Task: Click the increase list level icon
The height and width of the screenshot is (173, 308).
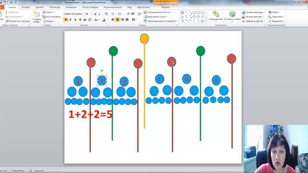Action: coord(133,14)
